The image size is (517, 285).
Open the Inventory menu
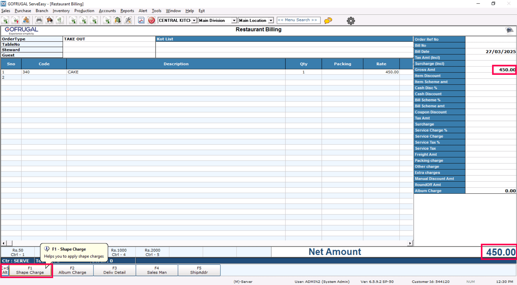coord(61,11)
